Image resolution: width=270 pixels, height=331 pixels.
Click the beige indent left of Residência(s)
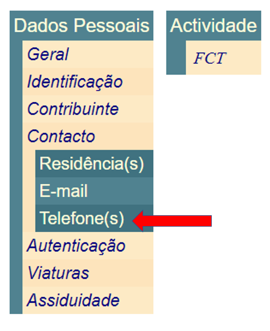coord(29,164)
